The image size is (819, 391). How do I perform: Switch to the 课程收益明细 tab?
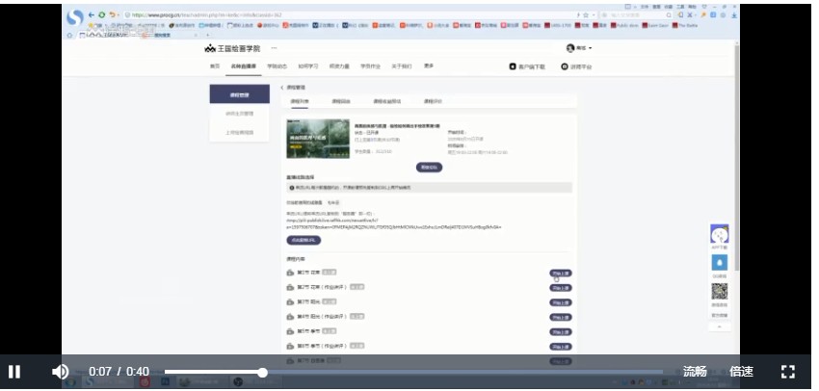pos(387,101)
